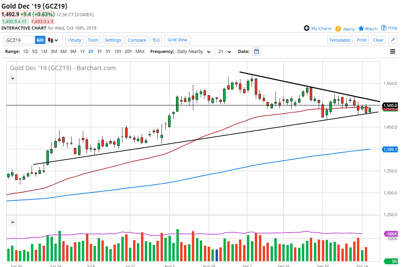Clear all chart studies
404x267 pixels.
click(x=378, y=40)
